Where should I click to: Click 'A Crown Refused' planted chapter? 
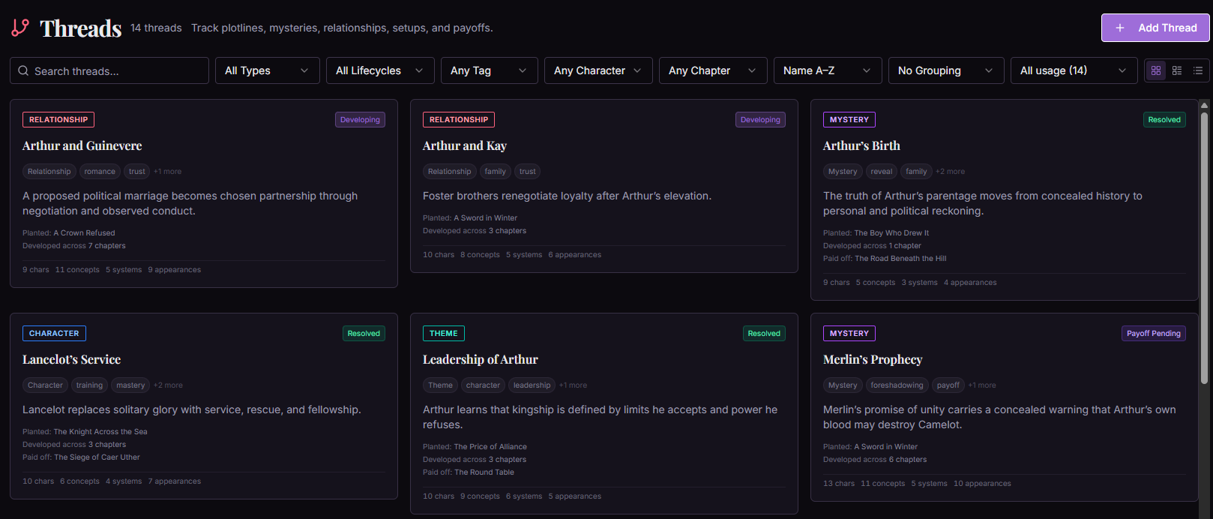[84, 233]
